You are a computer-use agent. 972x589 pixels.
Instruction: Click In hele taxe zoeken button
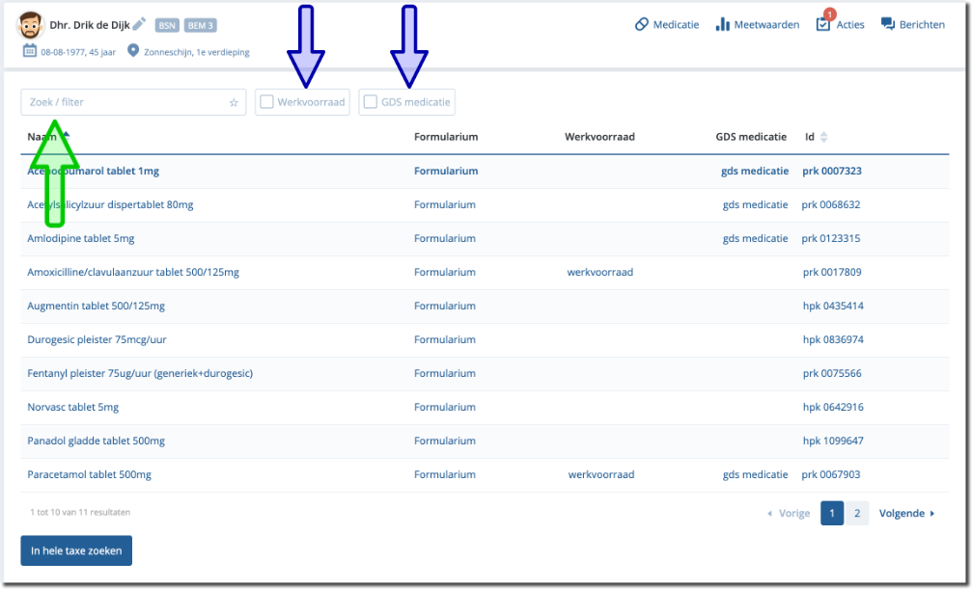point(76,550)
